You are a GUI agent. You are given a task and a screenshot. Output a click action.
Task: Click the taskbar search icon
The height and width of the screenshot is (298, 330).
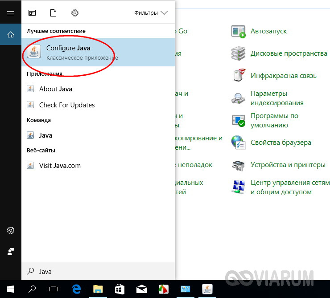32,289
